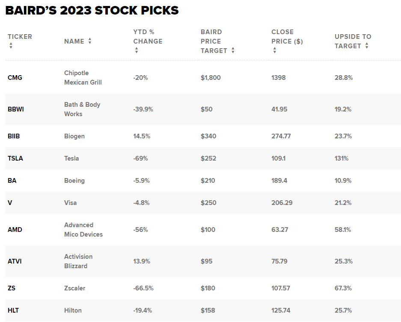
Task: Click sort arrows beside UPSIDE TO TARGET
Action: (x=367, y=46)
